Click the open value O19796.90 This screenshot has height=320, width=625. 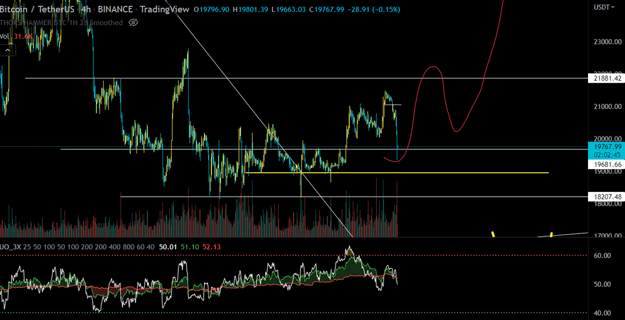coord(212,9)
